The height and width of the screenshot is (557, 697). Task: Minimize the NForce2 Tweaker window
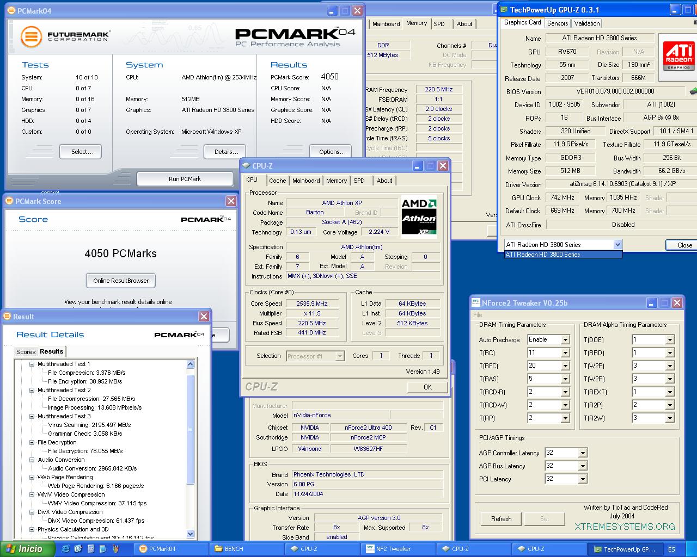(653, 303)
